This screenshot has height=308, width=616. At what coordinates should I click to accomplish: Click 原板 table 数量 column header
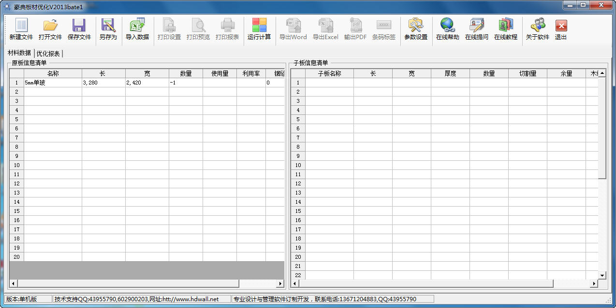tap(186, 73)
